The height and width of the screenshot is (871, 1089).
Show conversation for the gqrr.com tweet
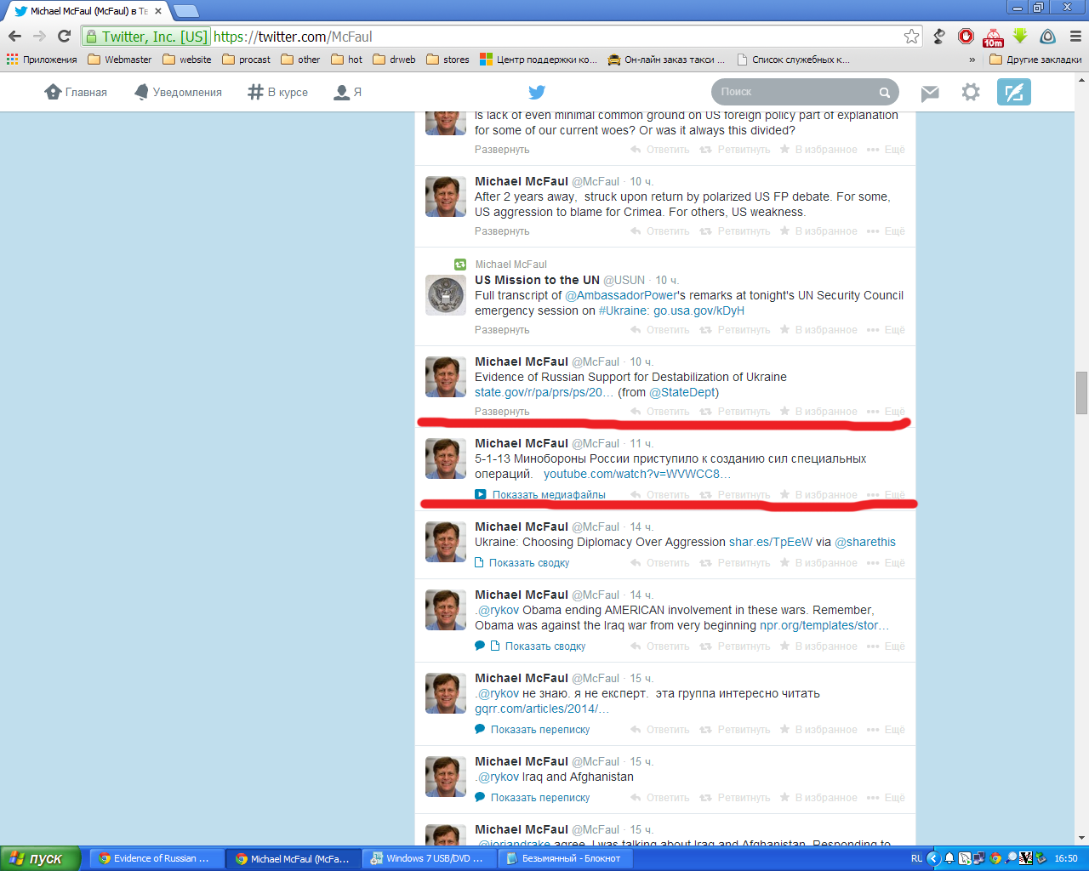pyautogui.click(x=532, y=730)
